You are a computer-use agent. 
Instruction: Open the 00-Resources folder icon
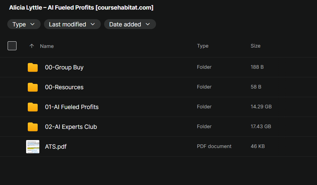33,87
